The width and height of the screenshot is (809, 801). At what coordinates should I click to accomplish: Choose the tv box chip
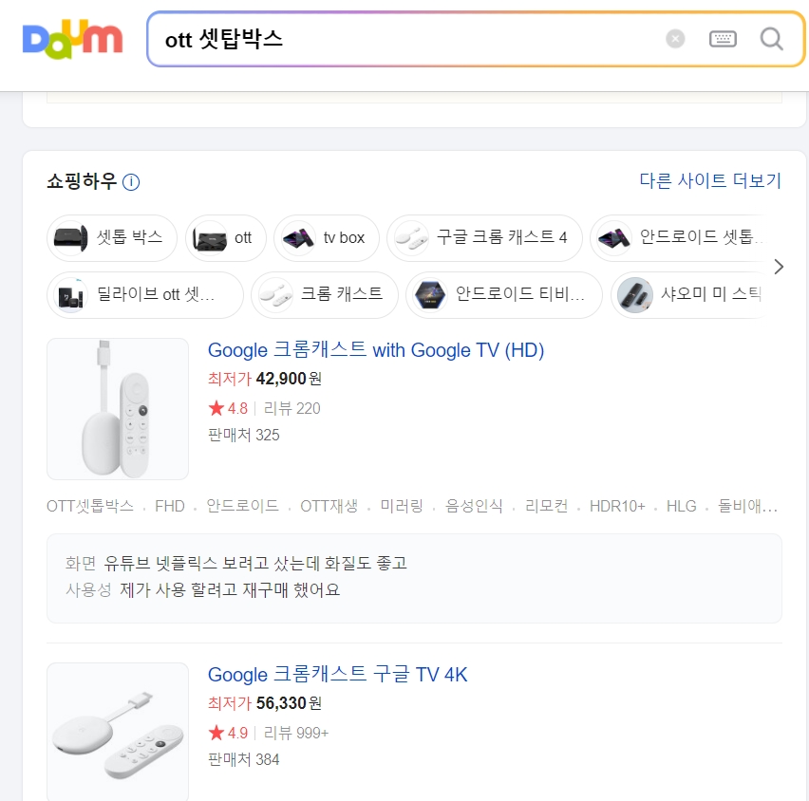(327, 238)
